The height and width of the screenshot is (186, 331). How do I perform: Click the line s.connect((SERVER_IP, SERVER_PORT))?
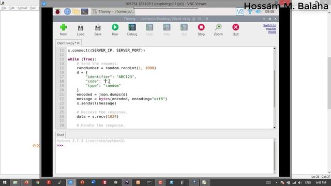(x=107, y=51)
